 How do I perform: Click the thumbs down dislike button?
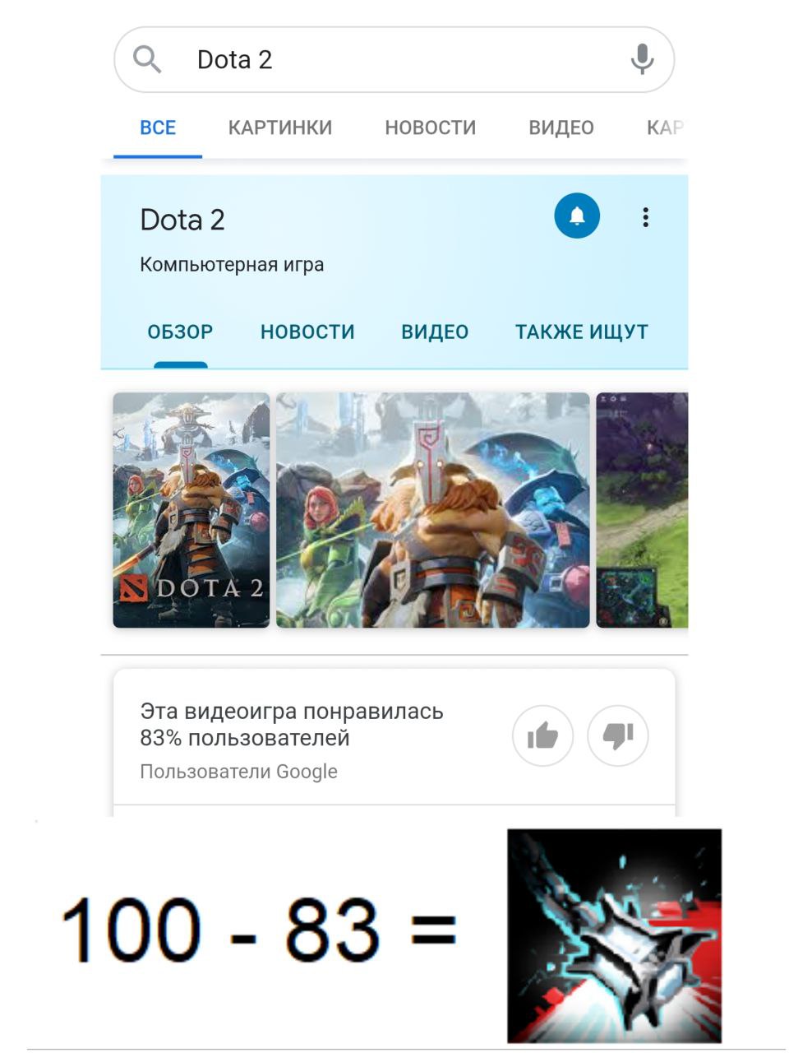618,735
